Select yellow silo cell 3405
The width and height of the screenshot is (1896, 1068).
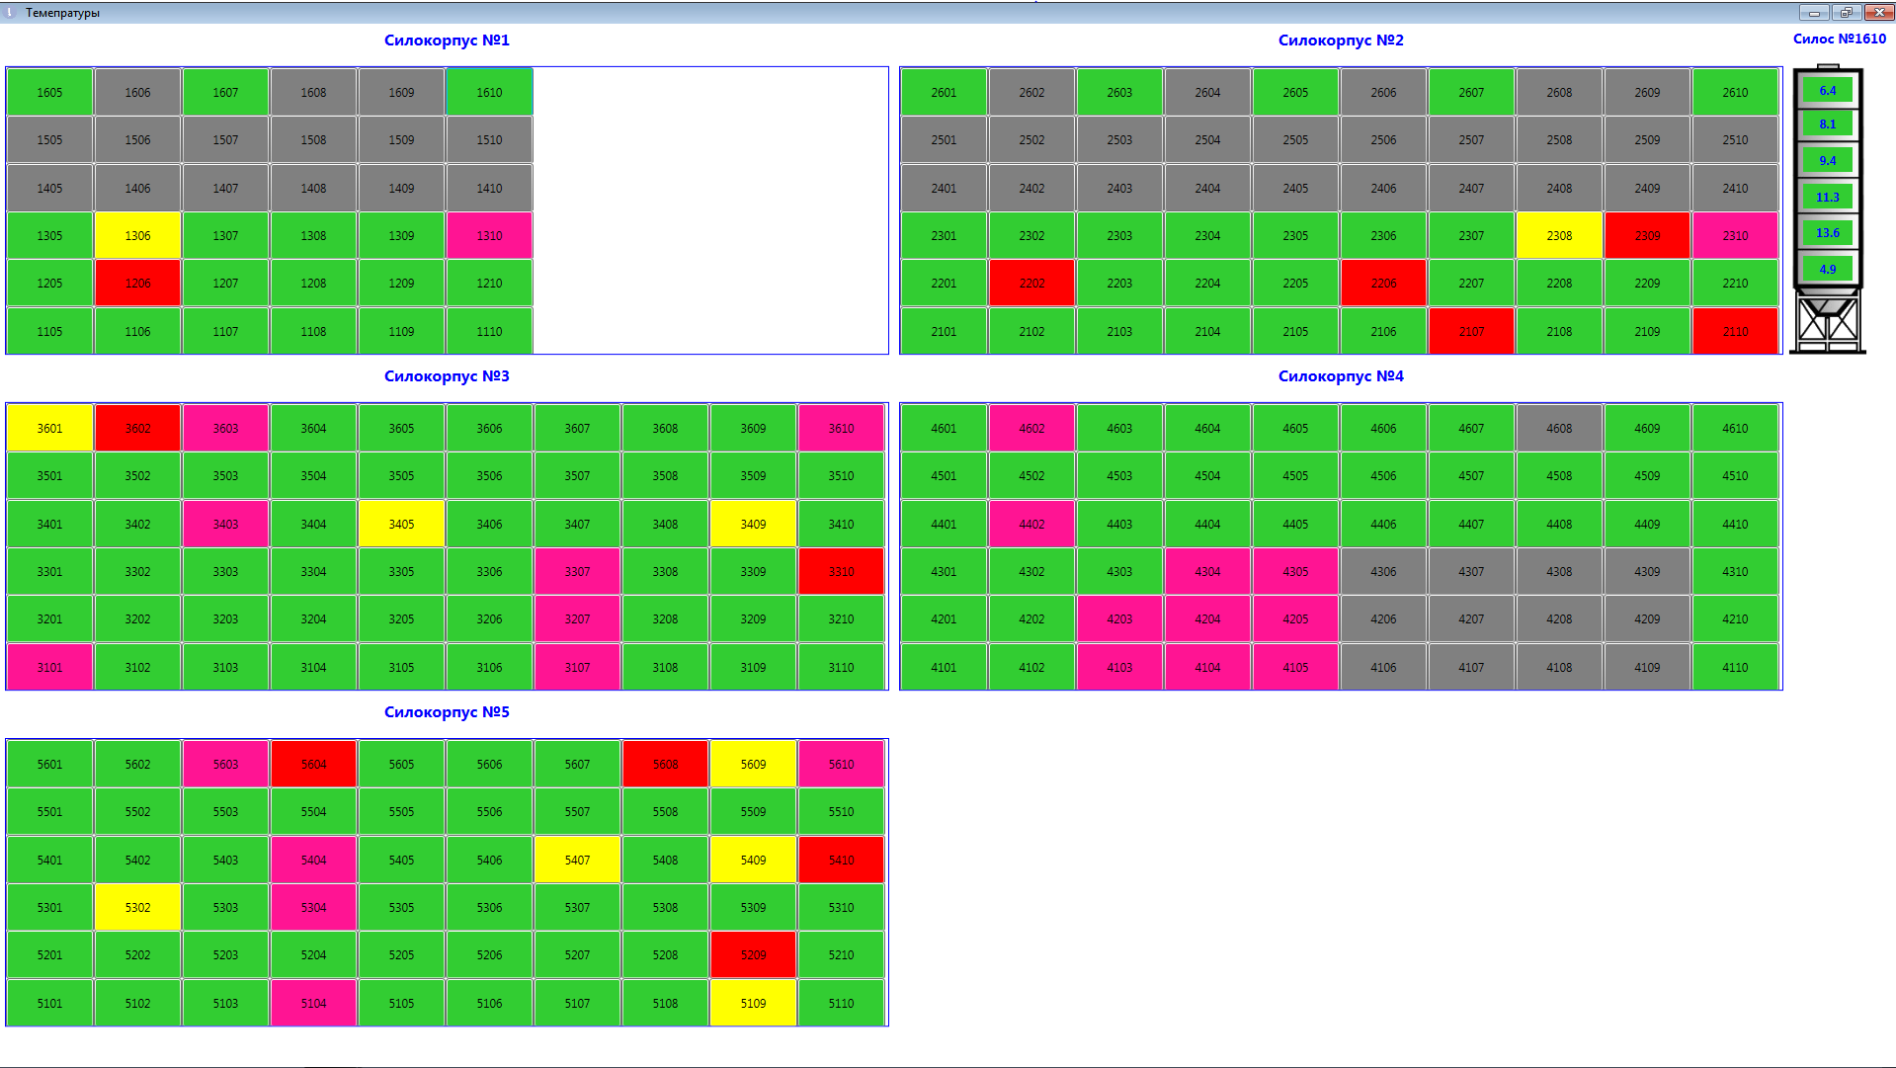coord(401,524)
